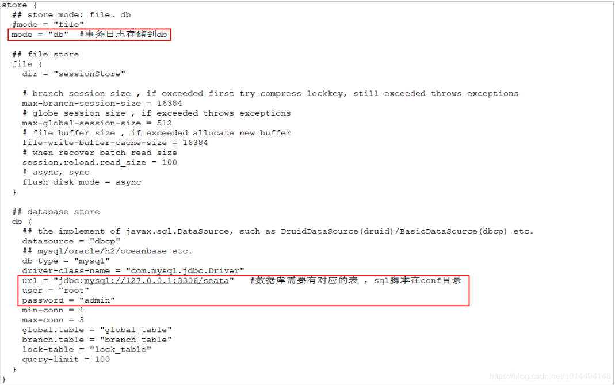Click the session.reload.read_size = 100 line

100,162
